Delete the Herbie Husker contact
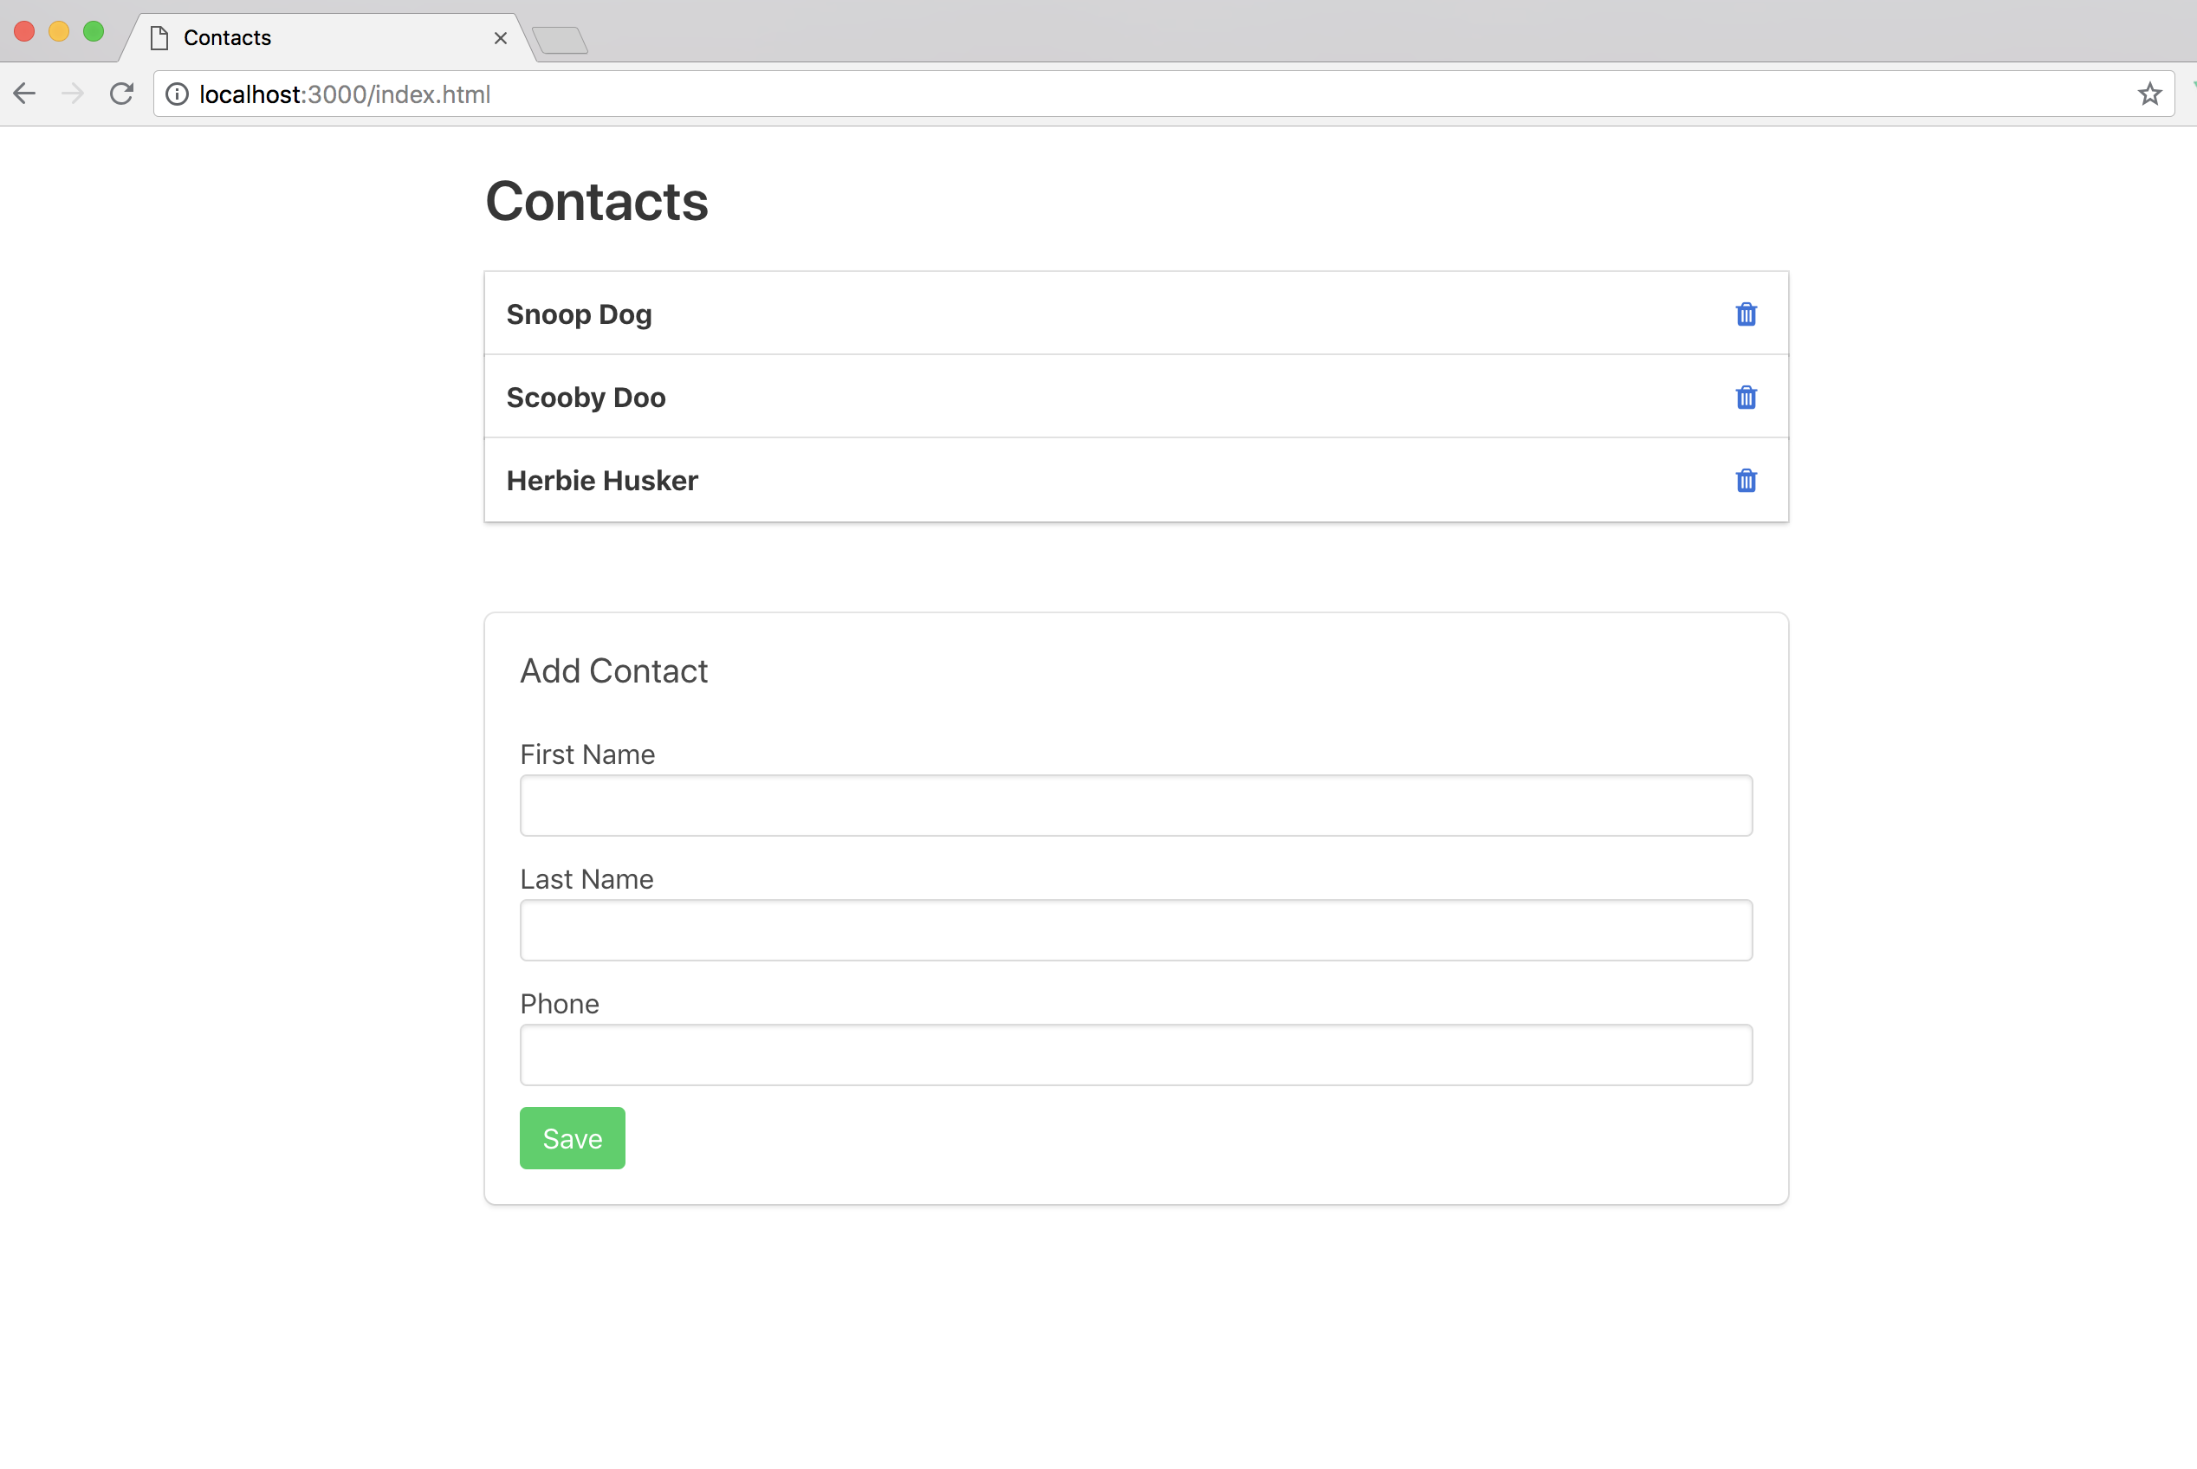 coord(1745,480)
